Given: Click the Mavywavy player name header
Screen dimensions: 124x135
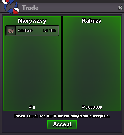Looking at the screenshot, I should (x=32, y=21).
